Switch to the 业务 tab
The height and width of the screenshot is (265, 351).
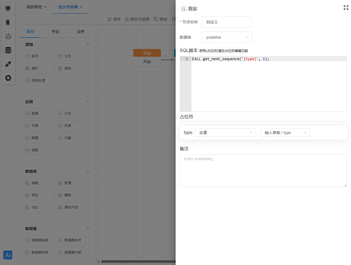[x=81, y=31]
